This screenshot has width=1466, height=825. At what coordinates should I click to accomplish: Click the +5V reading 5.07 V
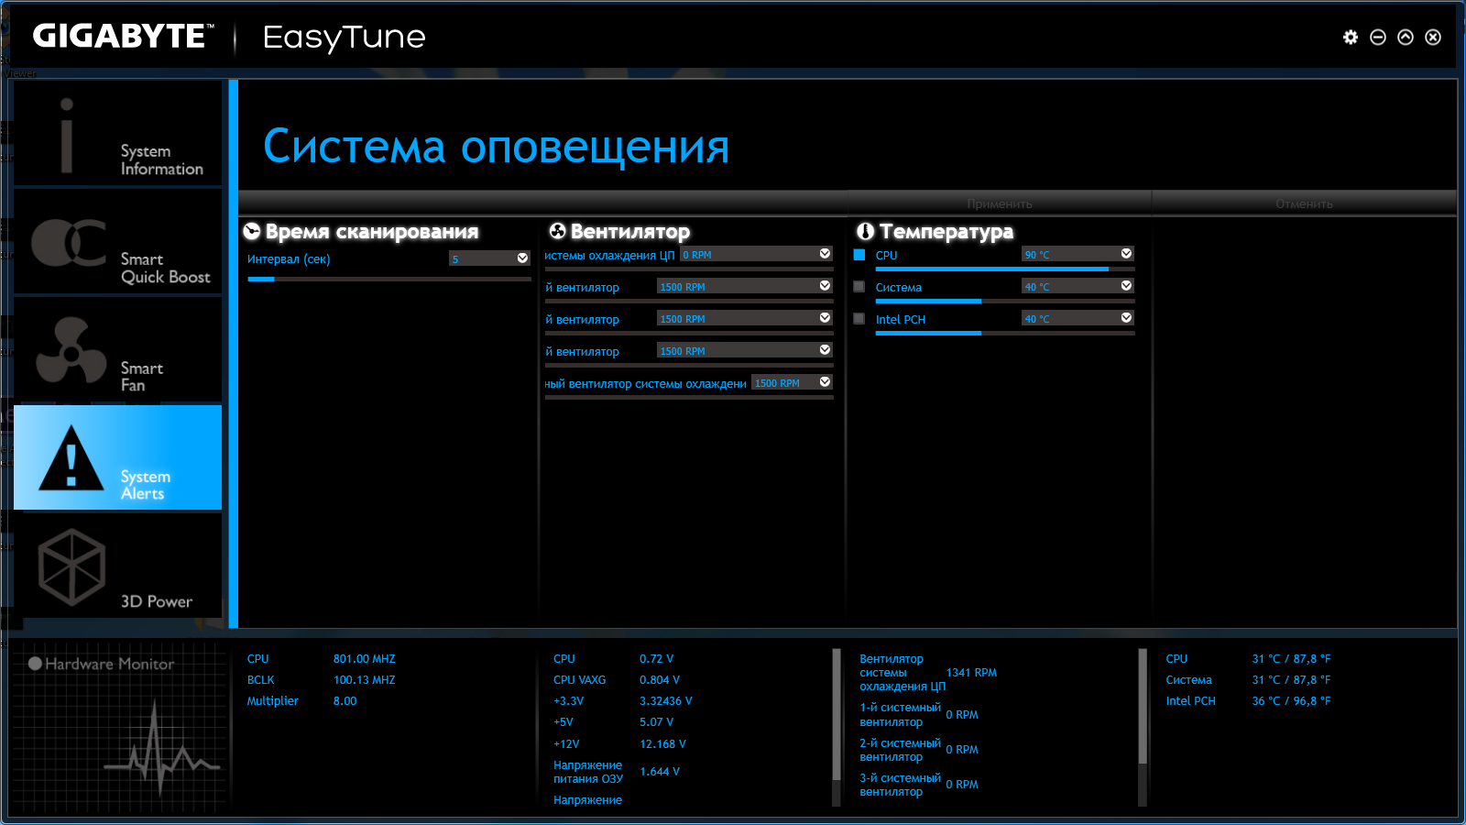[x=657, y=722]
